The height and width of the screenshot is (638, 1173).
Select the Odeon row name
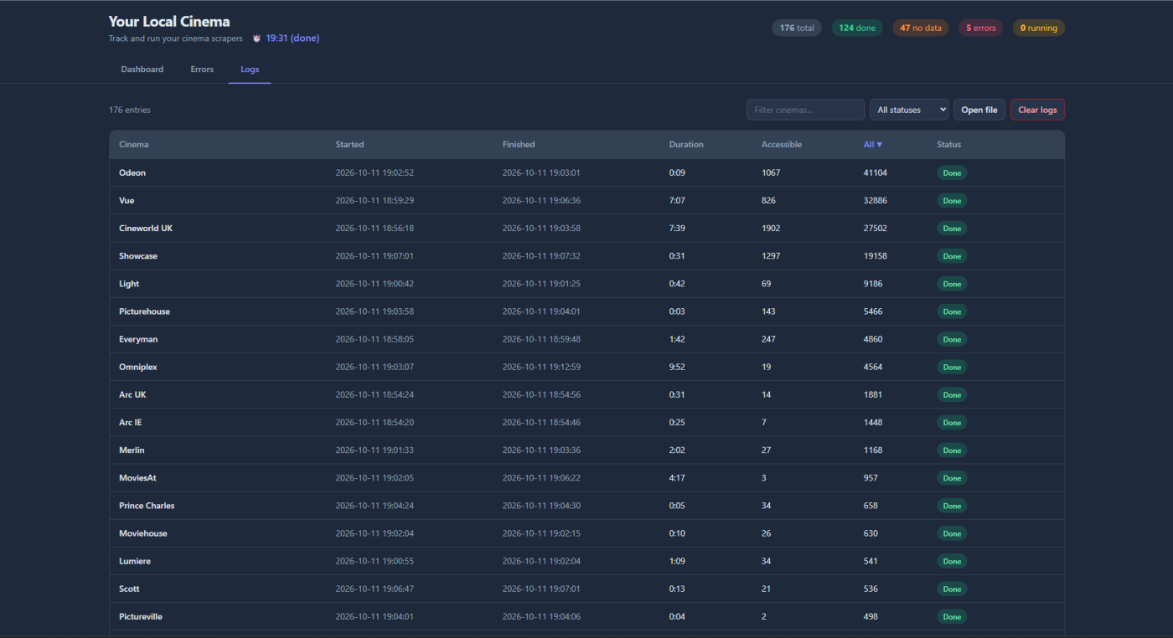[132, 172]
